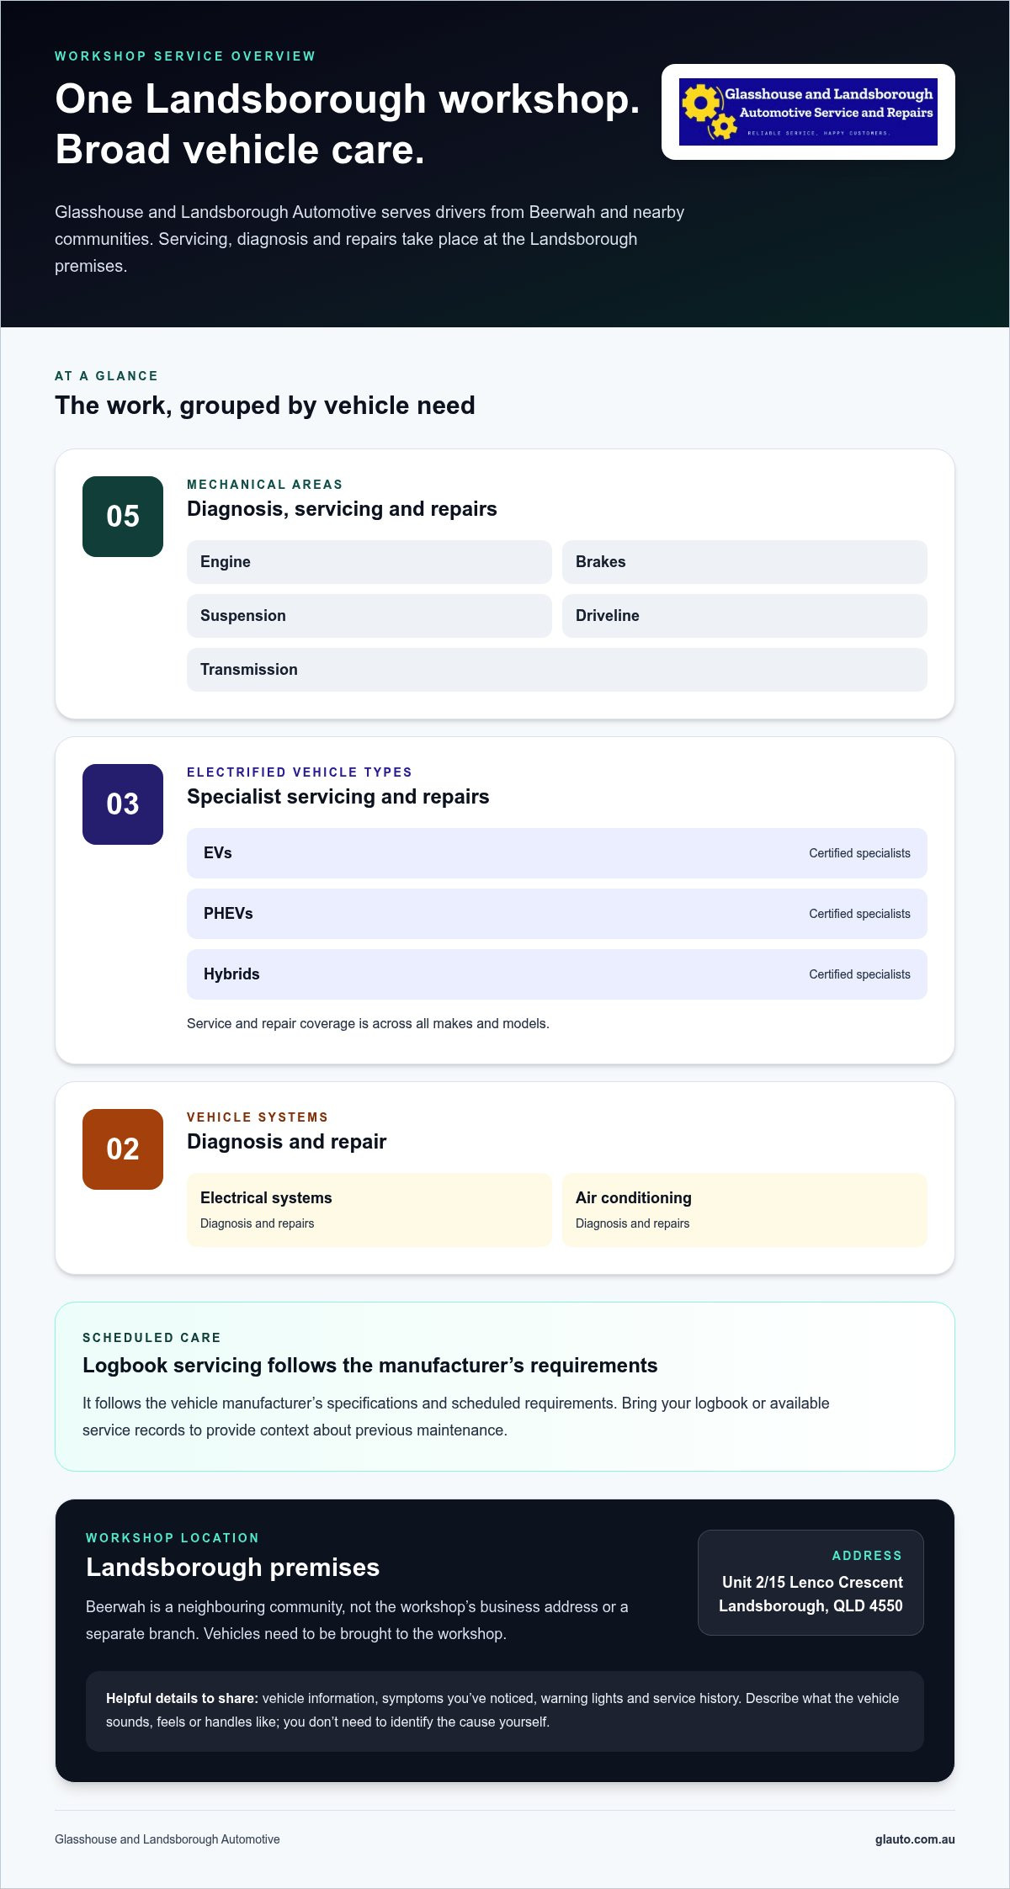The image size is (1010, 1889).
Task: Open the glauto.com.au footer link
Action: [915, 1839]
